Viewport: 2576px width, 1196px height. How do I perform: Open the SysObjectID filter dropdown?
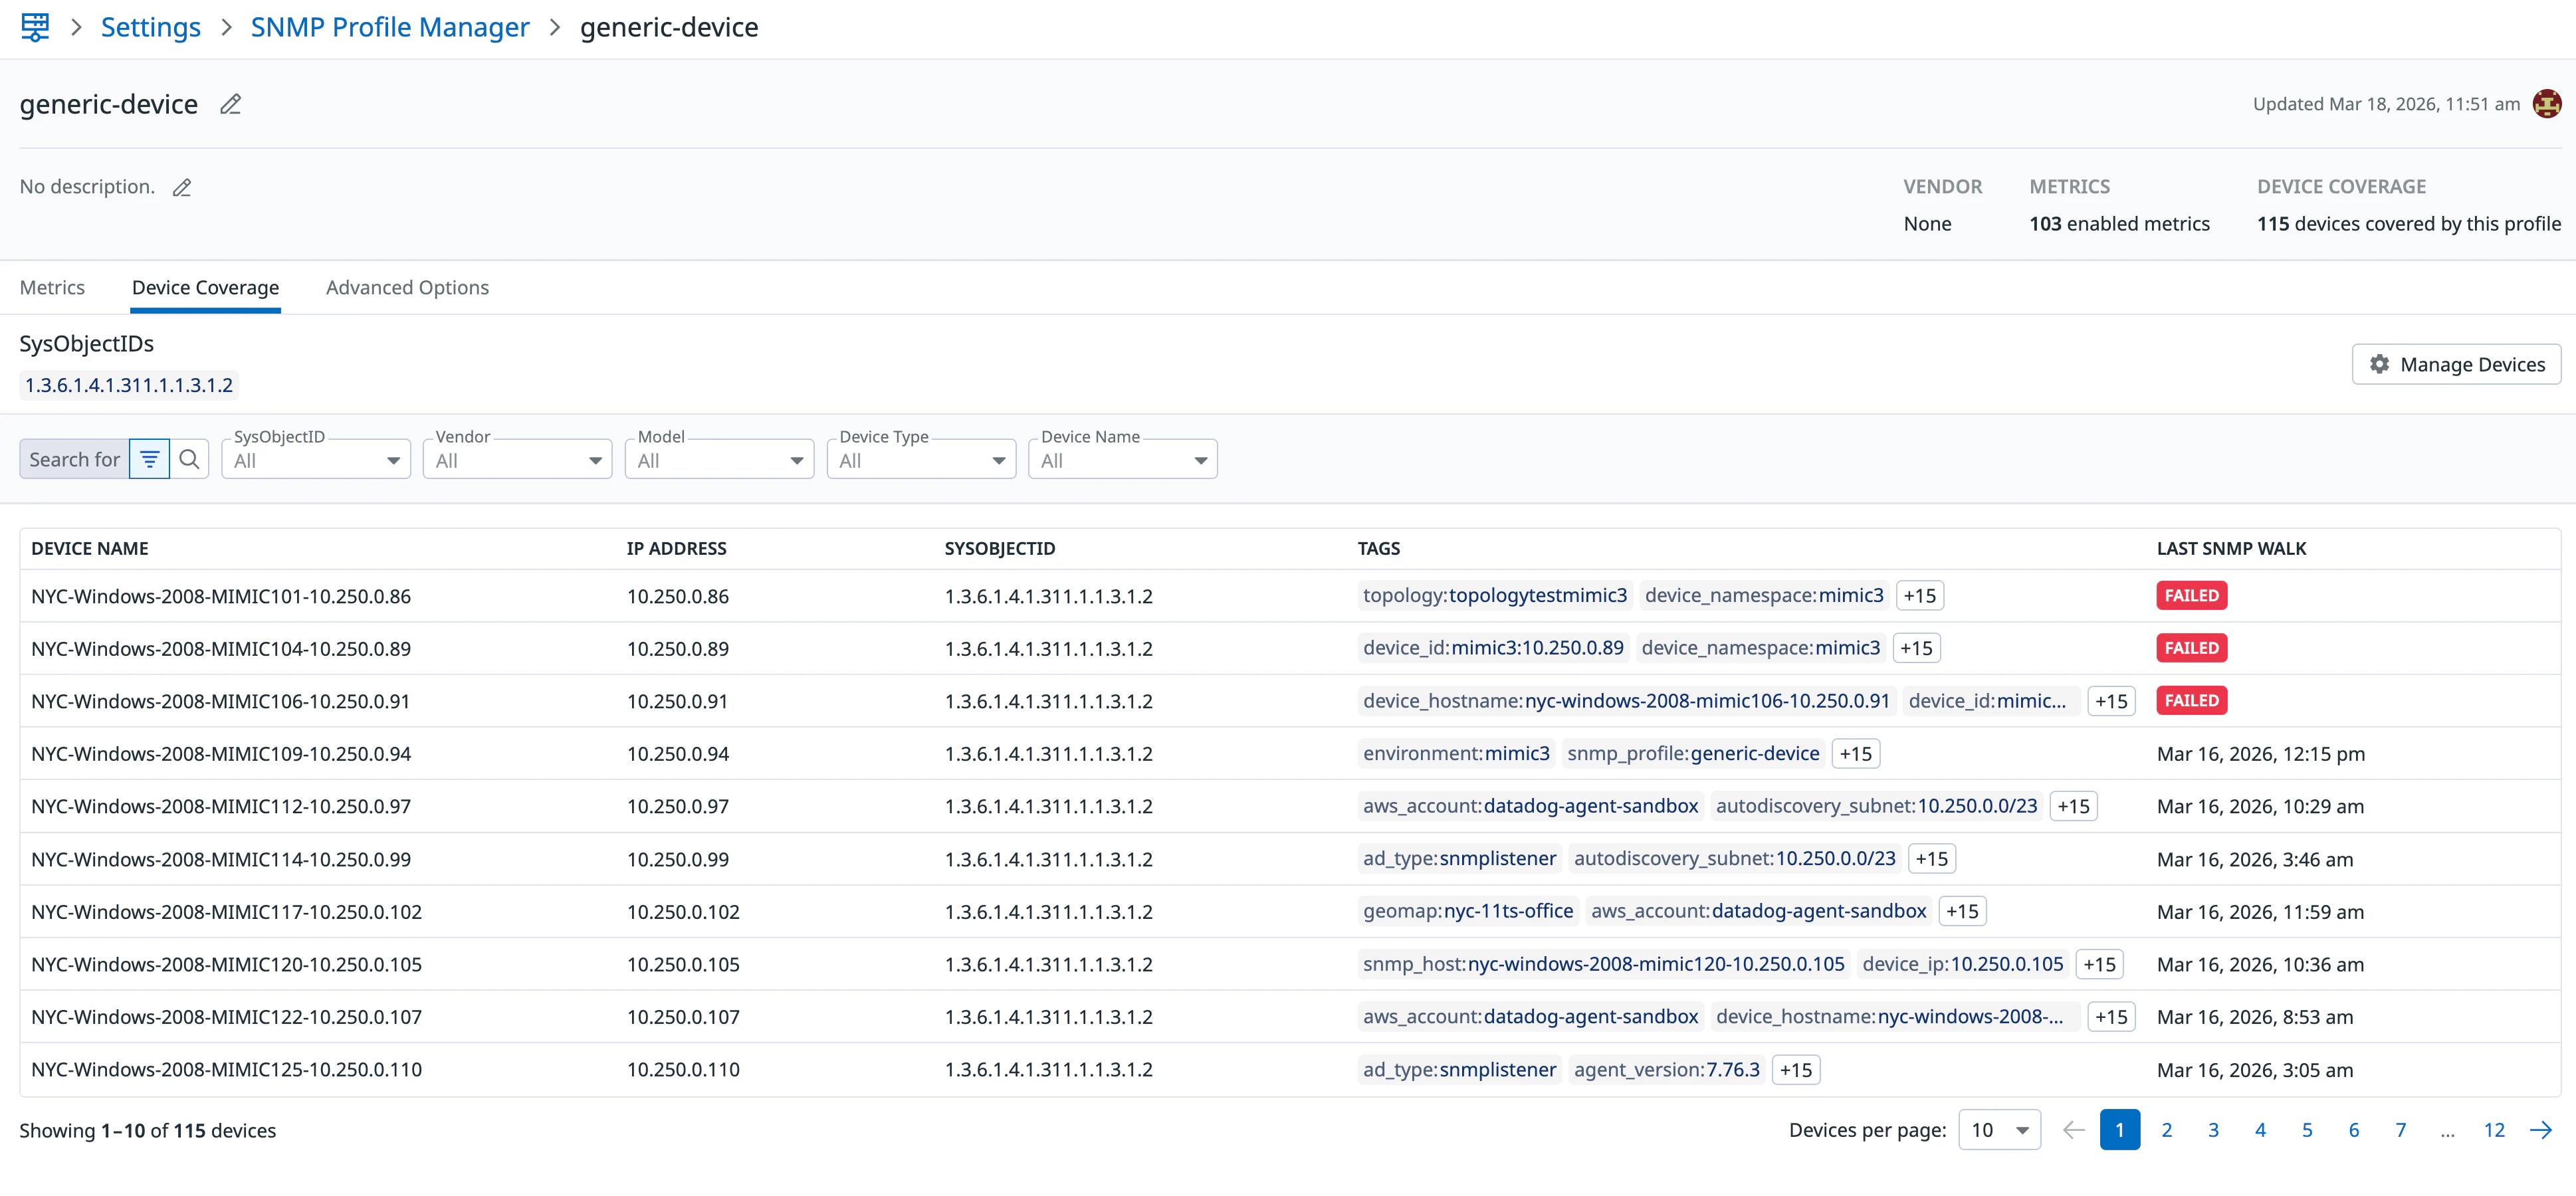point(316,460)
